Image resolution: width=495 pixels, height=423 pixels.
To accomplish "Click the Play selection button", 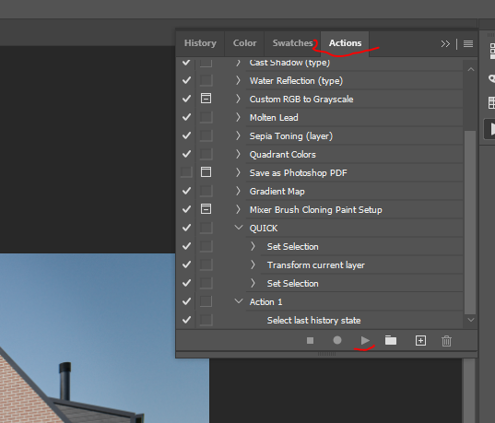I will (365, 340).
